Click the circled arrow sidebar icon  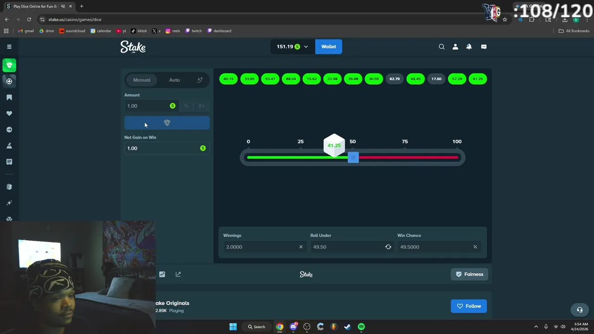(x=9, y=129)
